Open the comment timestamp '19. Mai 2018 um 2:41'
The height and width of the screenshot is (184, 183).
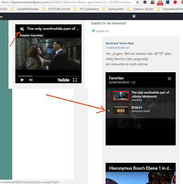[x=118, y=48]
